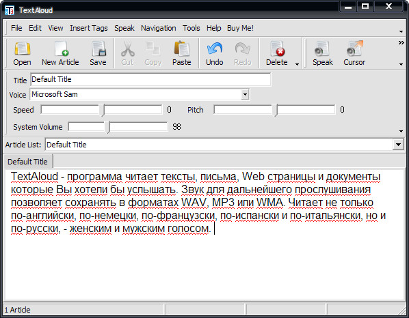
Task: Open the Edit menu
Action: tap(35, 28)
